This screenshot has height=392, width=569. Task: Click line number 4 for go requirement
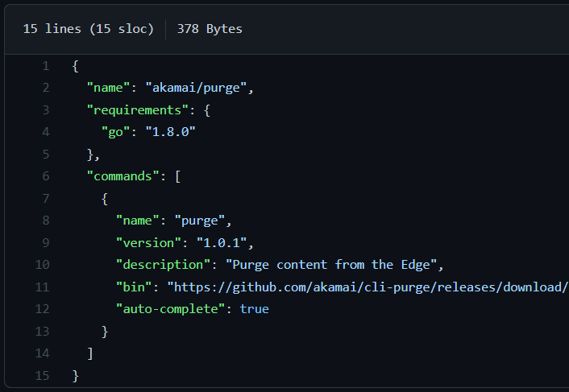[46, 132]
